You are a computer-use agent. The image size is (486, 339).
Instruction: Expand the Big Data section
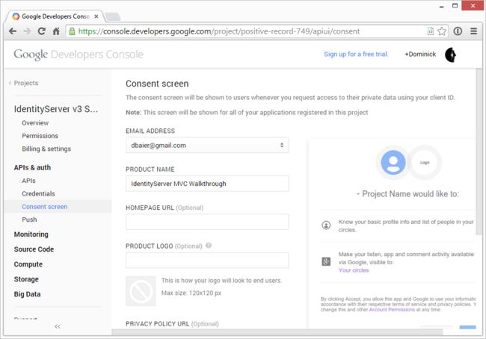[x=27, y=294]
